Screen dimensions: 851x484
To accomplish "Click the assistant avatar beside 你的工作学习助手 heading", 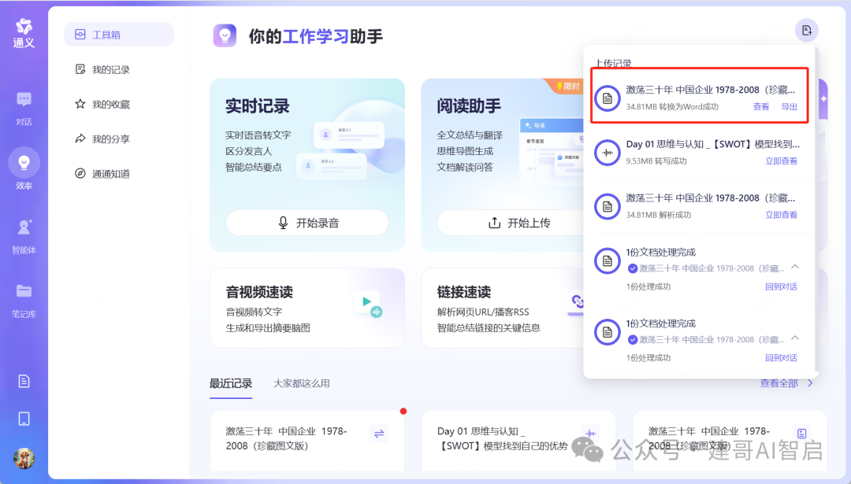I will [x=225, y=35].
